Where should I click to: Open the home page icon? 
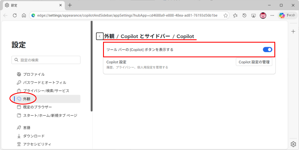click(x=24, y=16)
